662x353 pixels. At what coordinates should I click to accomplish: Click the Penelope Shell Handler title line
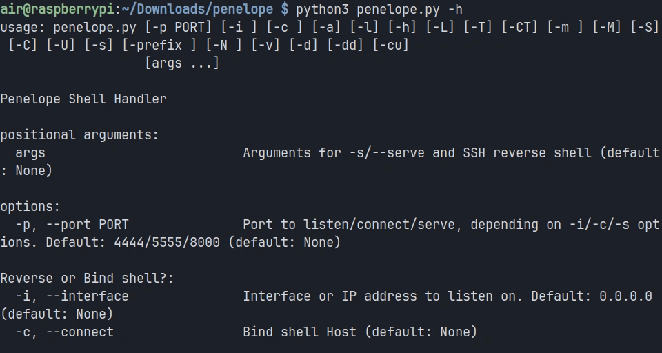(83, 99)
